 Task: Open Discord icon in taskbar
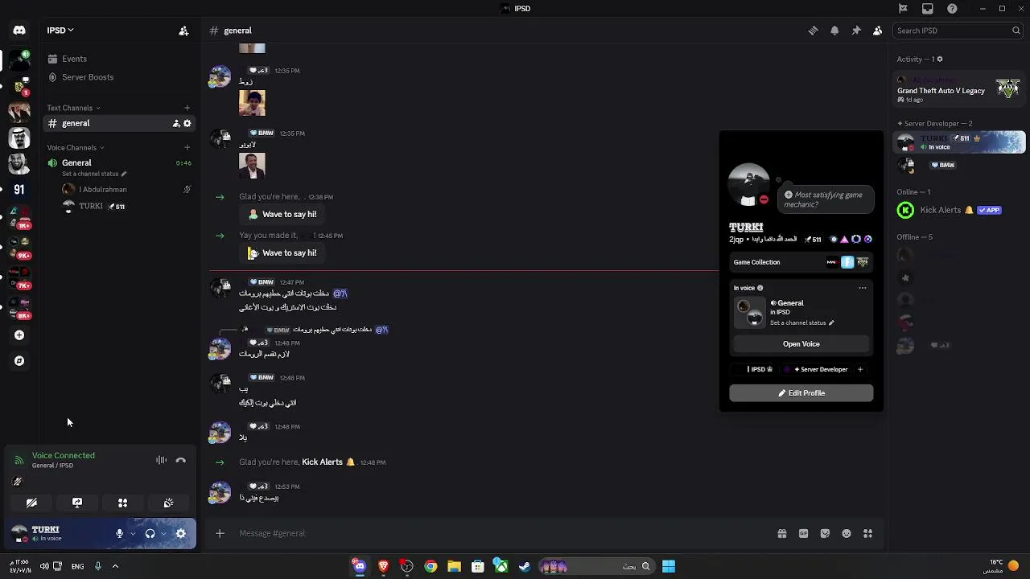(360, 566)
